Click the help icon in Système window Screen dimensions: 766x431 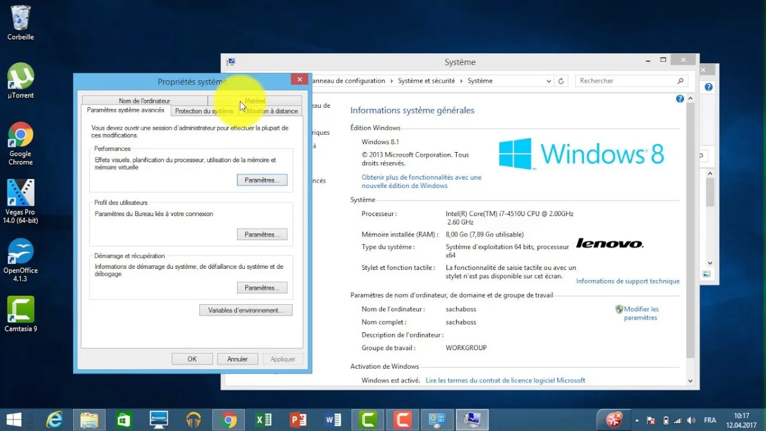click(680, 99)
